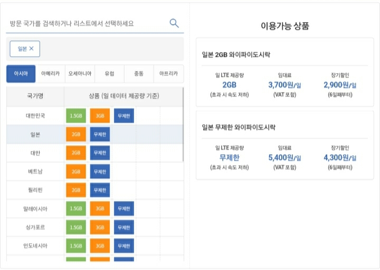Click the 인도네시아 country name
The width and height of the screenshot is (380, 270).
(35, 246)
